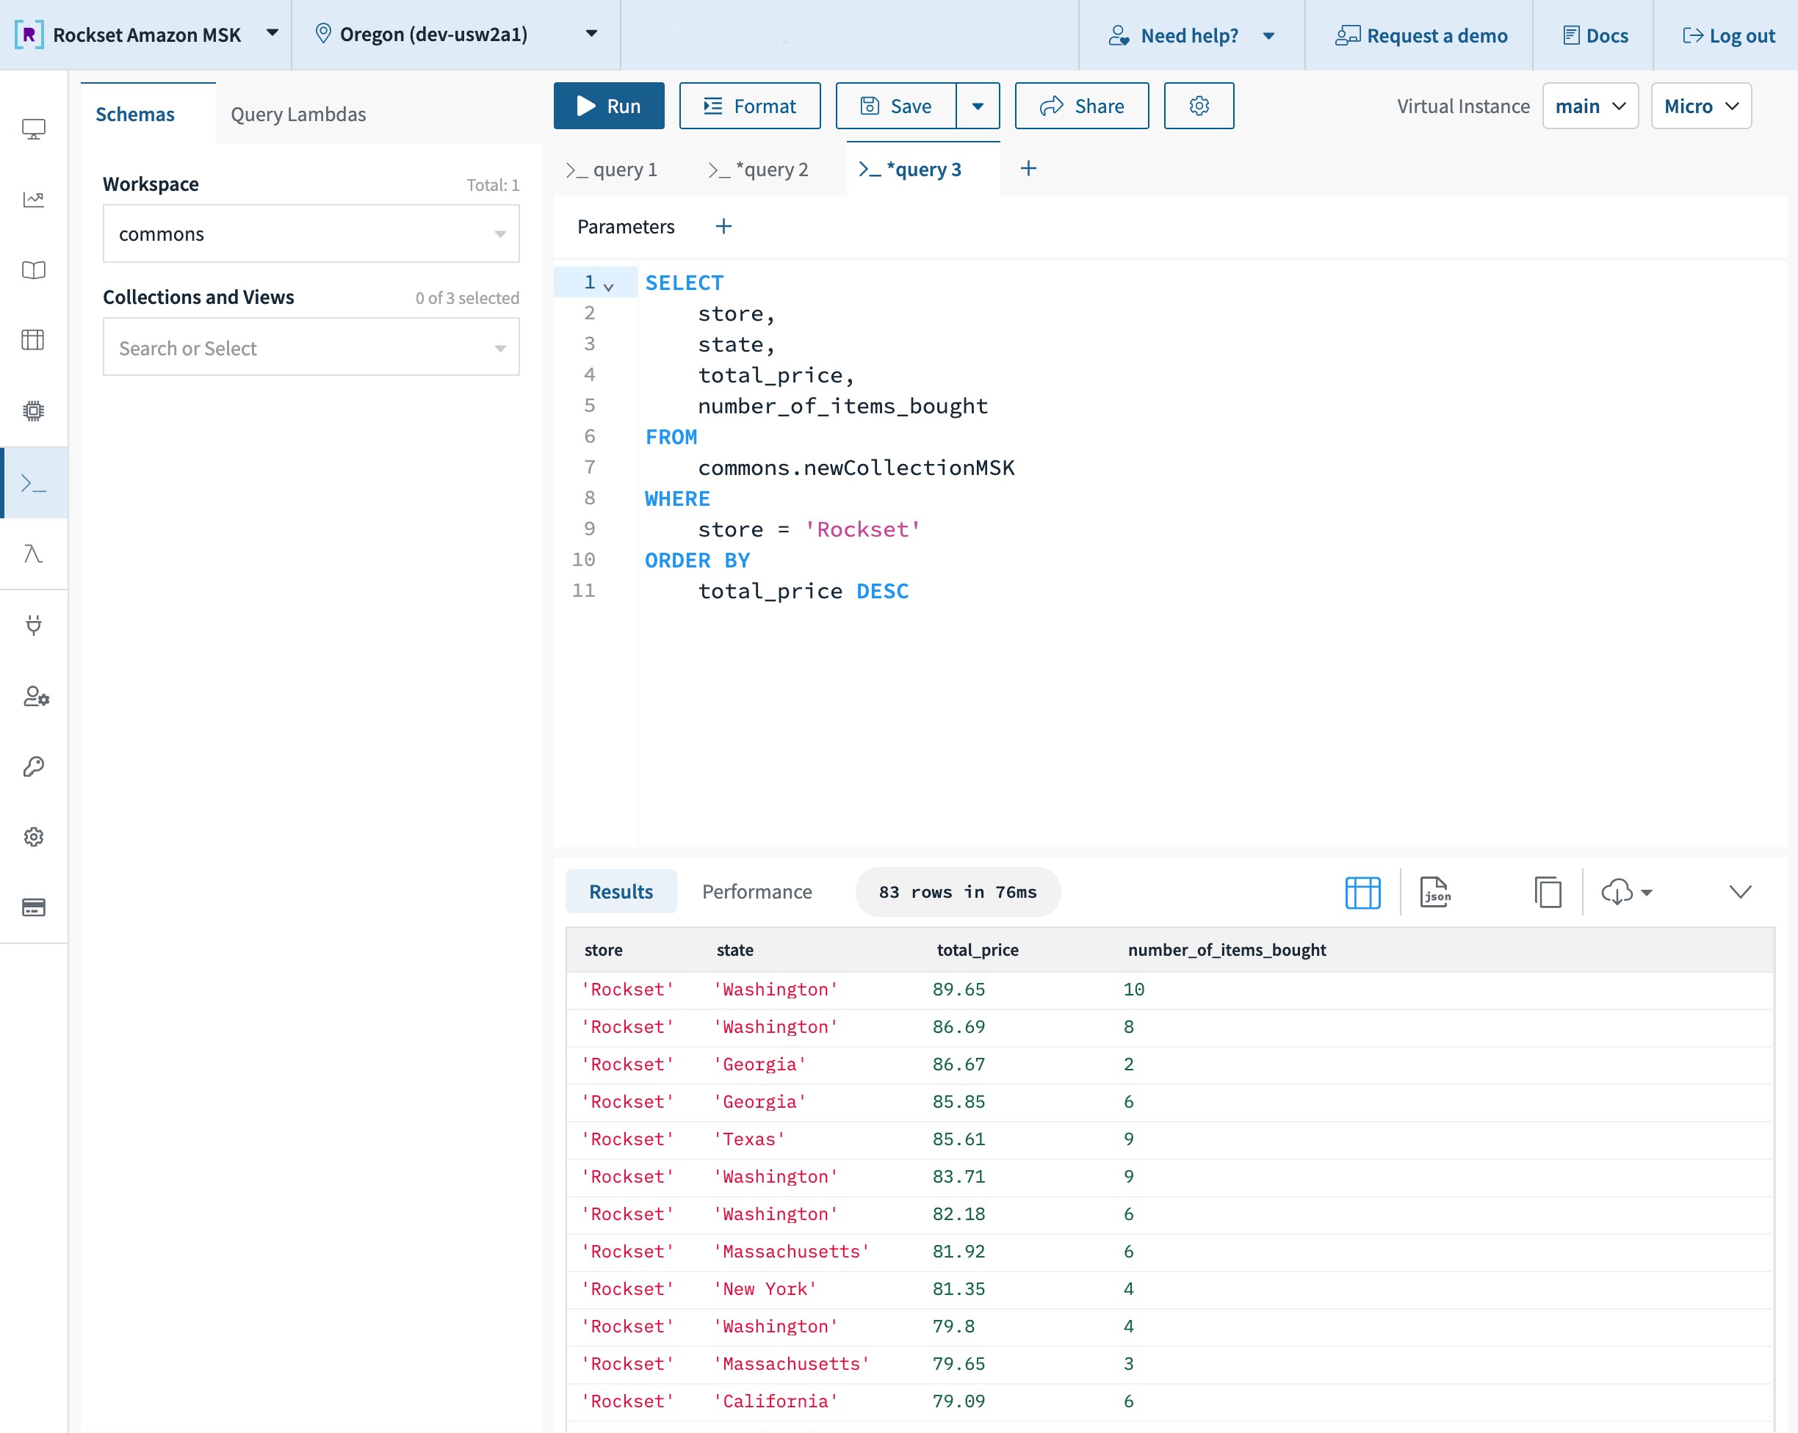Expand the Save options dropdown arrow

click(978, 106)
